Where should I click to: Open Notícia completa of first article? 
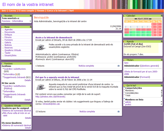tap(86, 66)
